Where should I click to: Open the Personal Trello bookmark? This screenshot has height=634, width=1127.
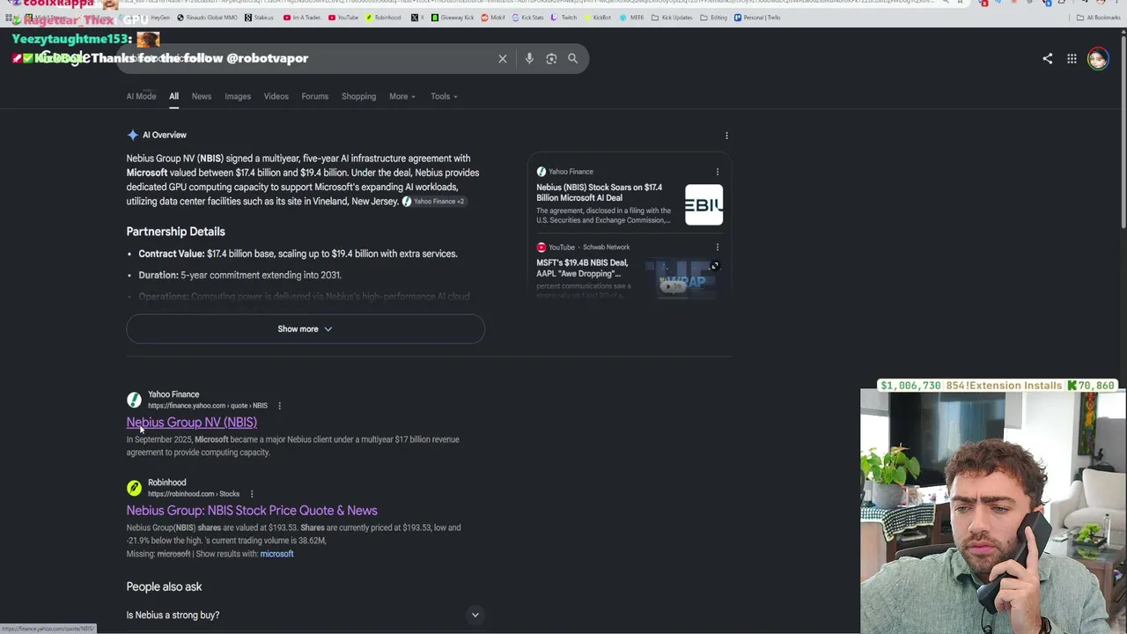pos(757,18)
